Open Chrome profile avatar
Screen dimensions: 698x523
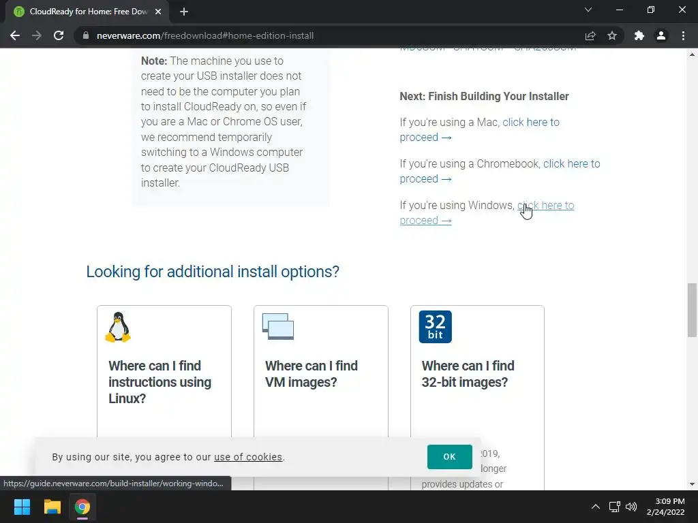point(661,35)
